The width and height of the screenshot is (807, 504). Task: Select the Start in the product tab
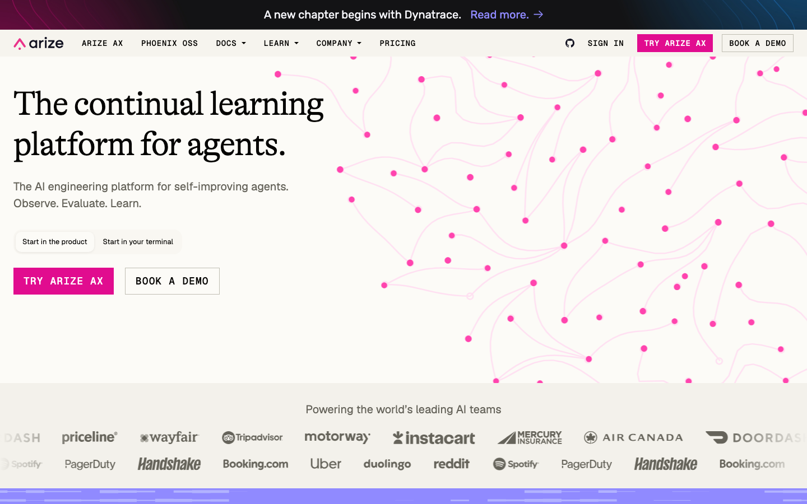55,242
